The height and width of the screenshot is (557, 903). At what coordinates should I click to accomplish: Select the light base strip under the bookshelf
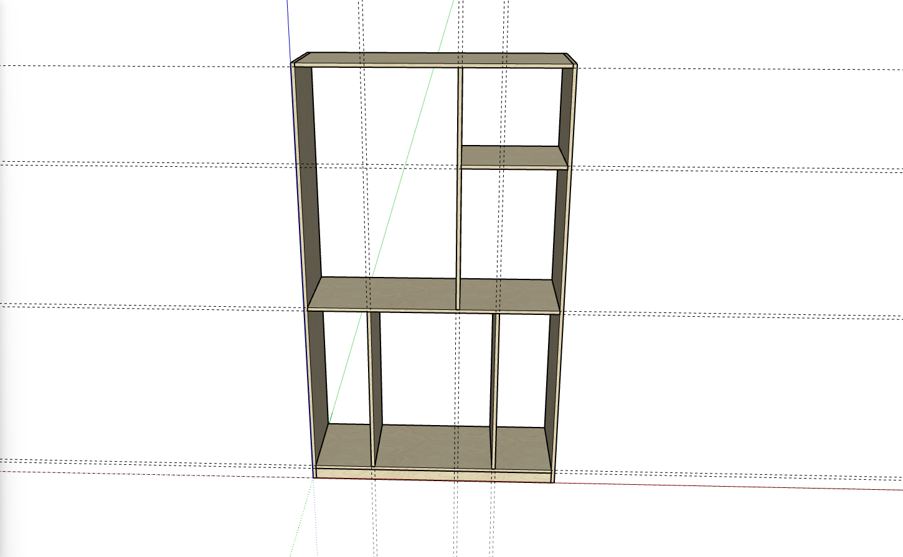click(x=433, y=475)
